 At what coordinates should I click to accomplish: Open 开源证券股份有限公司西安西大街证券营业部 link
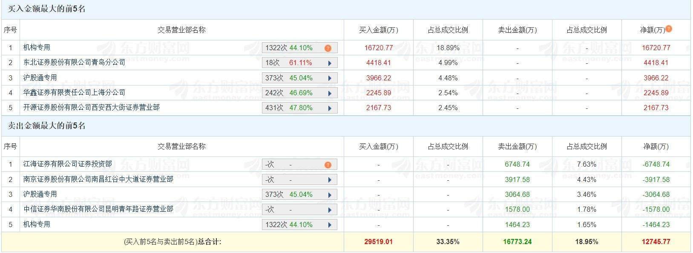pos(91,108)
